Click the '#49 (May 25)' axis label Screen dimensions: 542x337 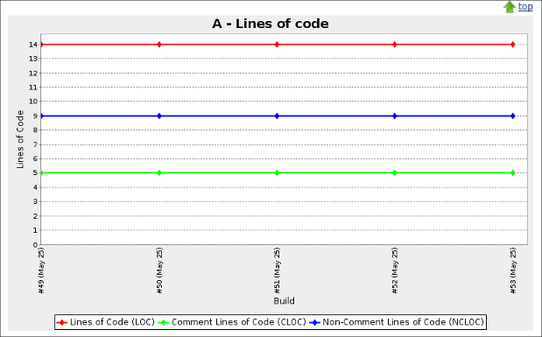[x=41, y=270]
